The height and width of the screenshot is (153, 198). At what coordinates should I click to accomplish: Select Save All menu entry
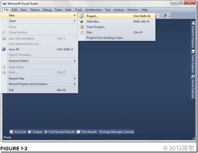click(39, 49)
